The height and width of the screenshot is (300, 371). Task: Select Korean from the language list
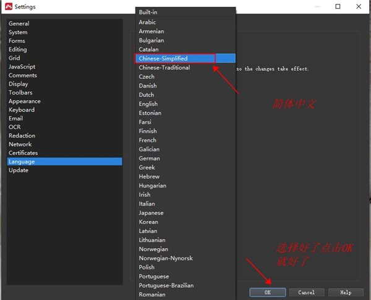pyautogui.click(x=149, y=222)
